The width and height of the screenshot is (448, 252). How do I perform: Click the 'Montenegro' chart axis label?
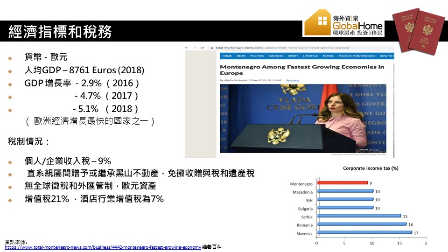point(301,184)
